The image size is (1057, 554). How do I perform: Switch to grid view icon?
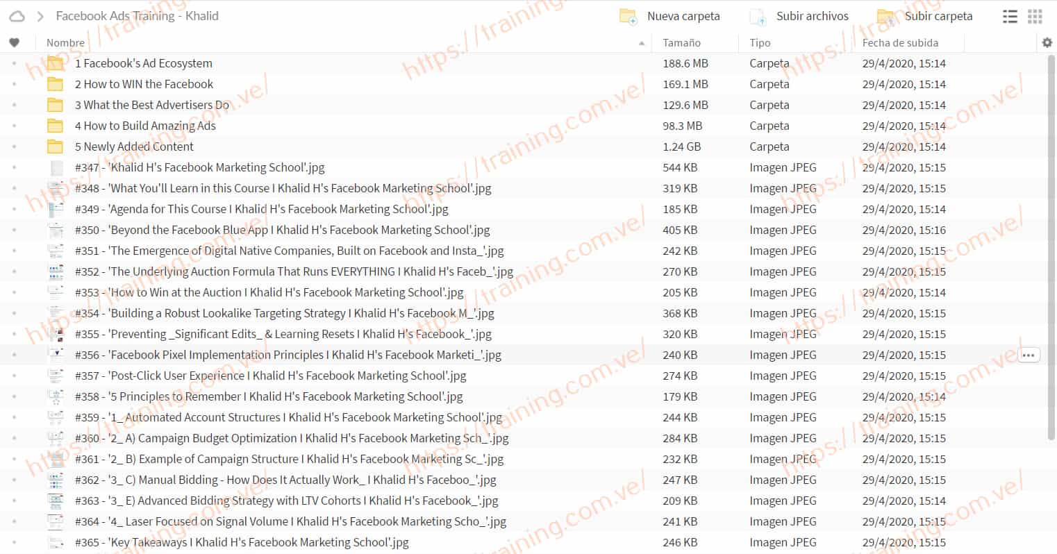1035,16
